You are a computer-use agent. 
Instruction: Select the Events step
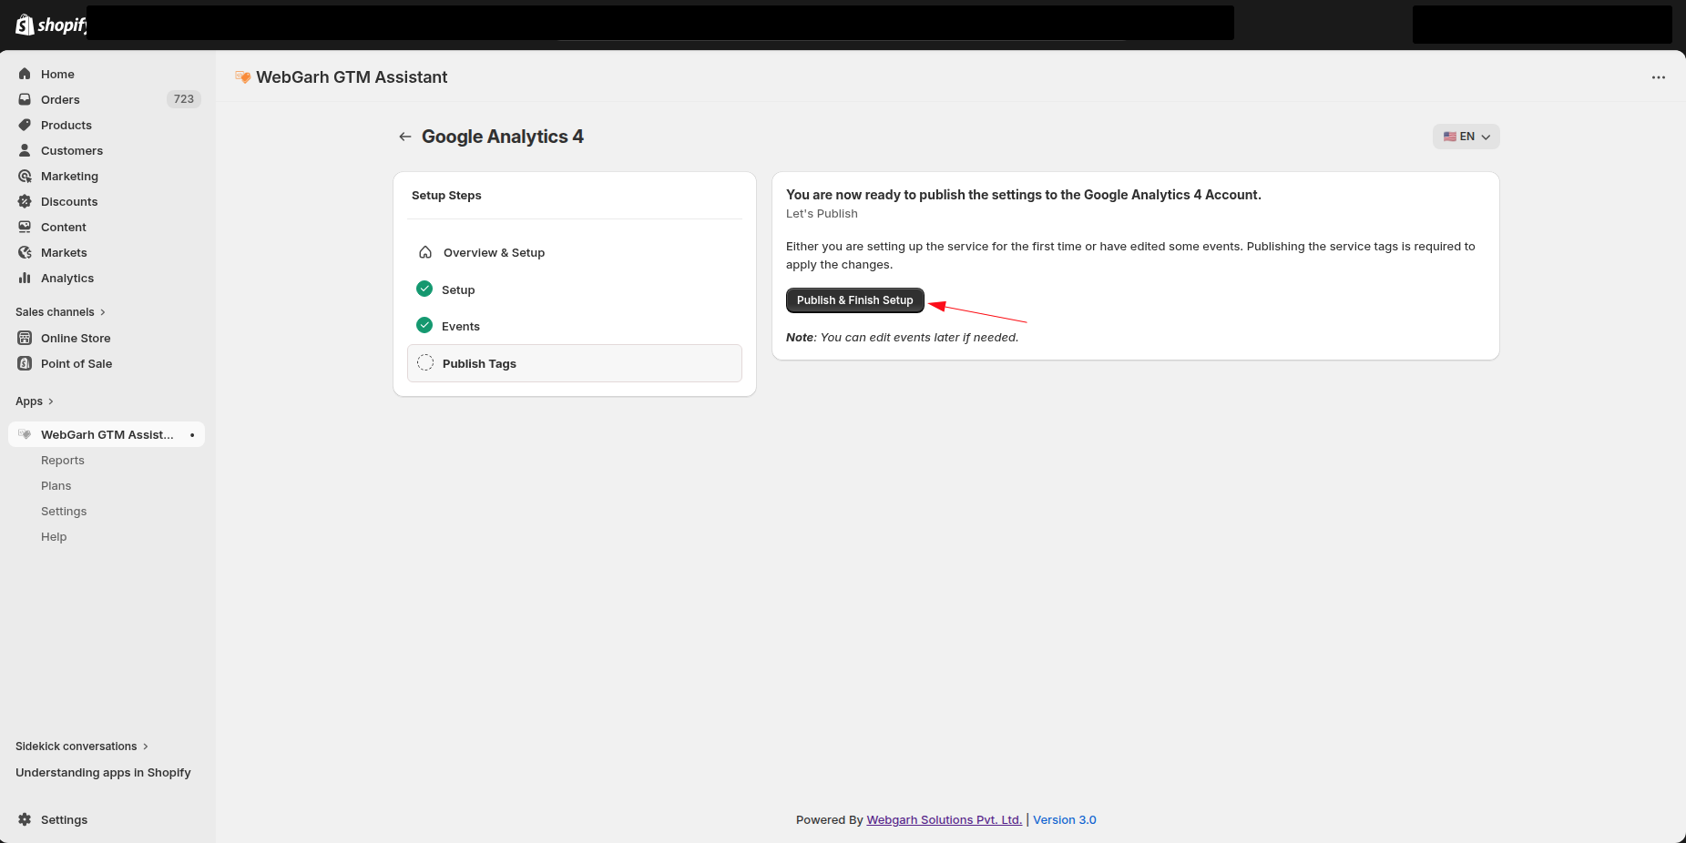coord(575,326)
